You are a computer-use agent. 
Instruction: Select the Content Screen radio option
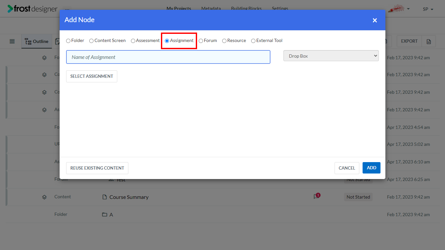click(x=91, y=41)
